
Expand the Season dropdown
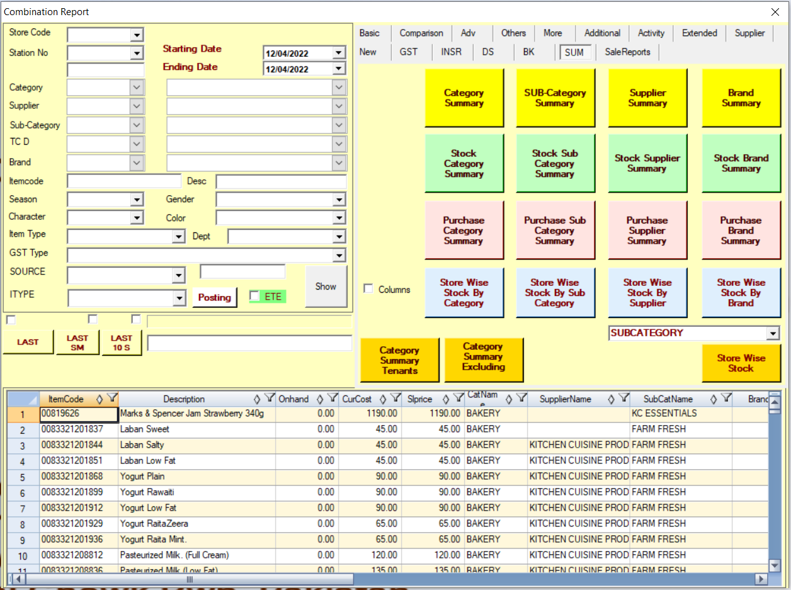click(x=137, y=200)
